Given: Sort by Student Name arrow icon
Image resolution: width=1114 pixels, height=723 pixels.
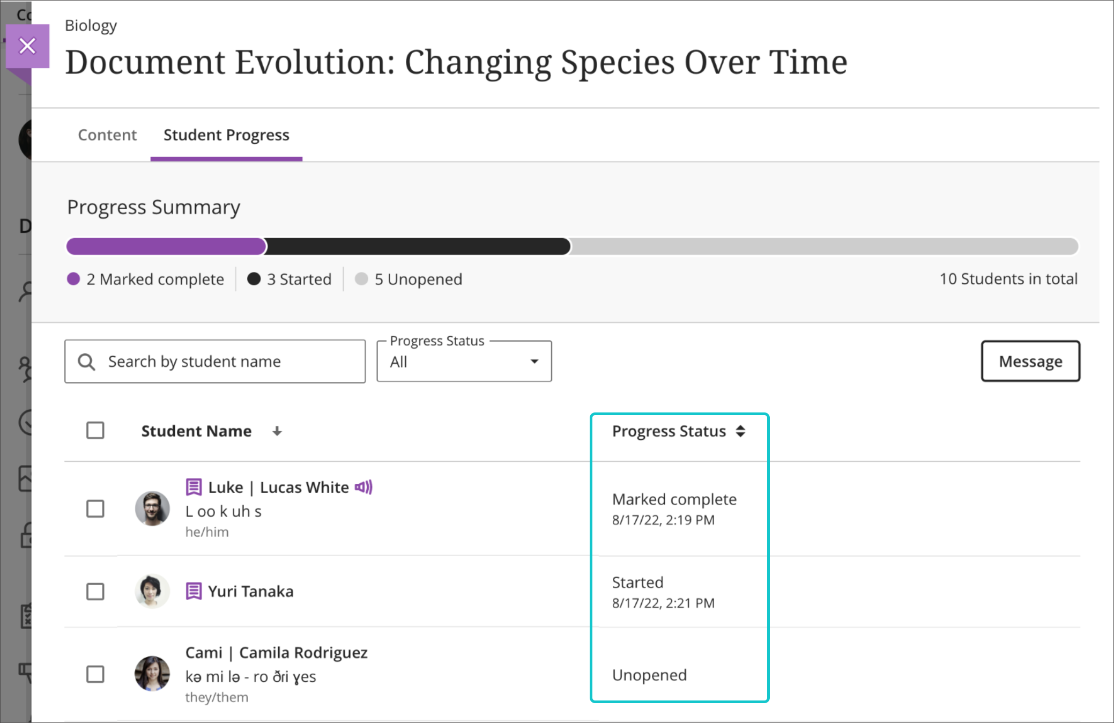Looking at the screenshot, I should pos(277,431).
